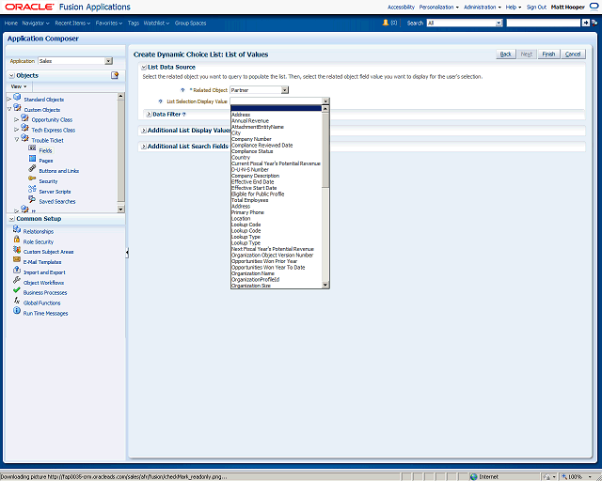Click the new object icon in Objects header
This screenshot has height=481, width=602.
[115, 75]
